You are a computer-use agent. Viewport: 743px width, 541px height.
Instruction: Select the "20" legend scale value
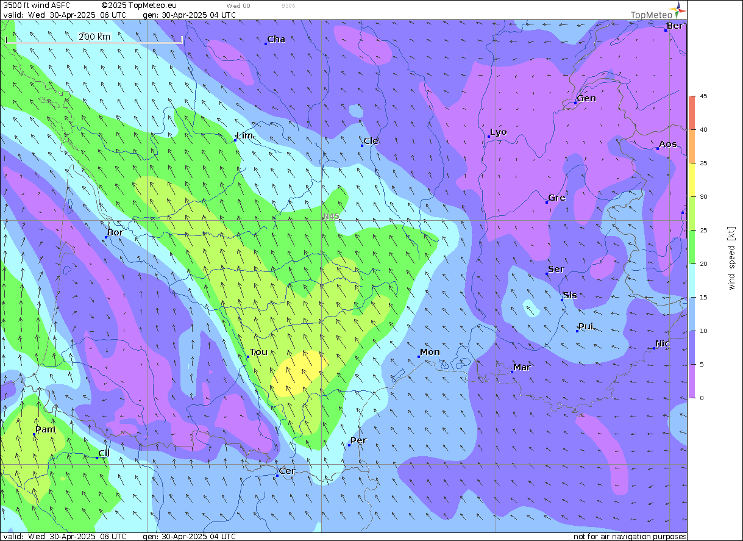(703, 264)
